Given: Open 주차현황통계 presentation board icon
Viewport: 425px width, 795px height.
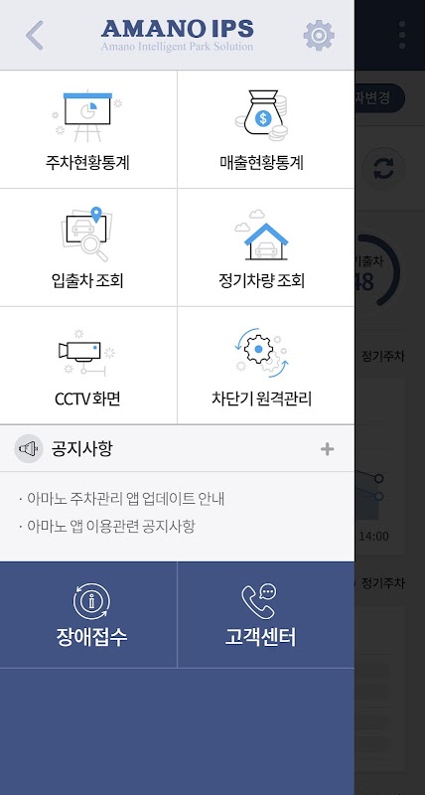Looking at the screenshot, I should (x=87, y=116).
